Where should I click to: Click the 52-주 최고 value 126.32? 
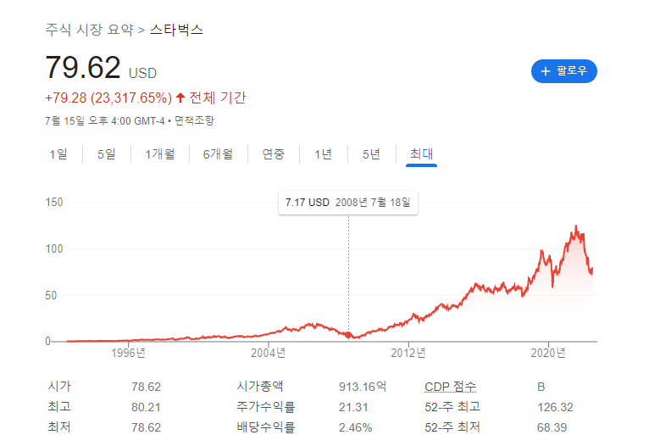(555, 407)
